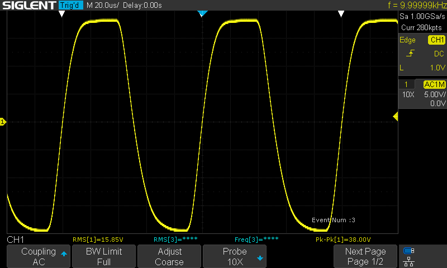Viewport: 447px width, 268px height.
Task: Click the CH1 menu title label
Action: click(16, 240)
